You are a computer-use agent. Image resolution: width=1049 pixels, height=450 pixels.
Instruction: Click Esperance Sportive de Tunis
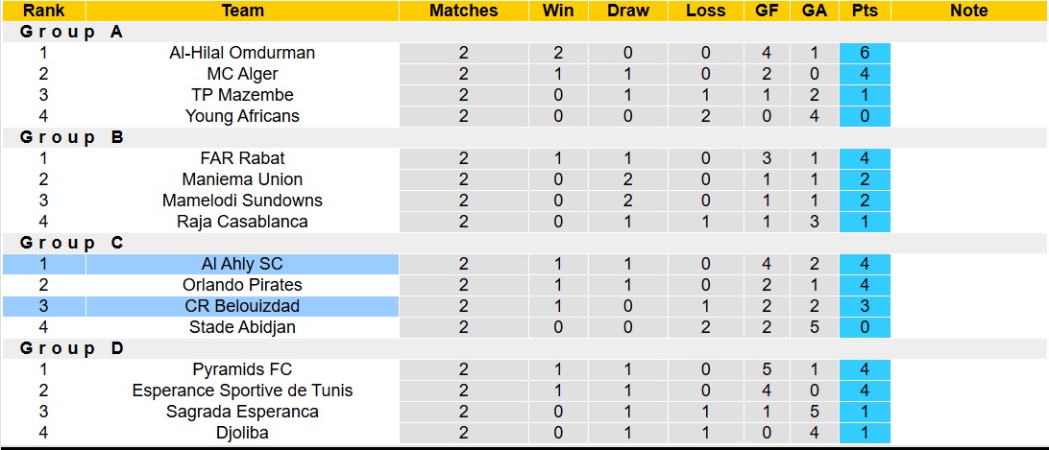[242, 391]
